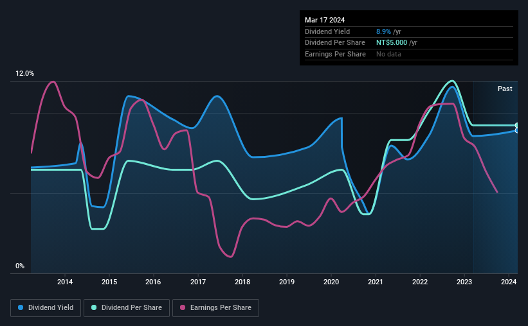
Task: Click the 2015 x-axis label
Action: [109, 282]
